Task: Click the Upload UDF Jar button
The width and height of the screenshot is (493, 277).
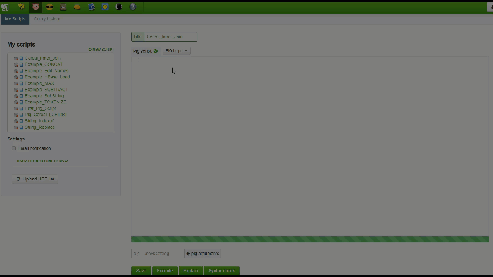Action: 35,179
